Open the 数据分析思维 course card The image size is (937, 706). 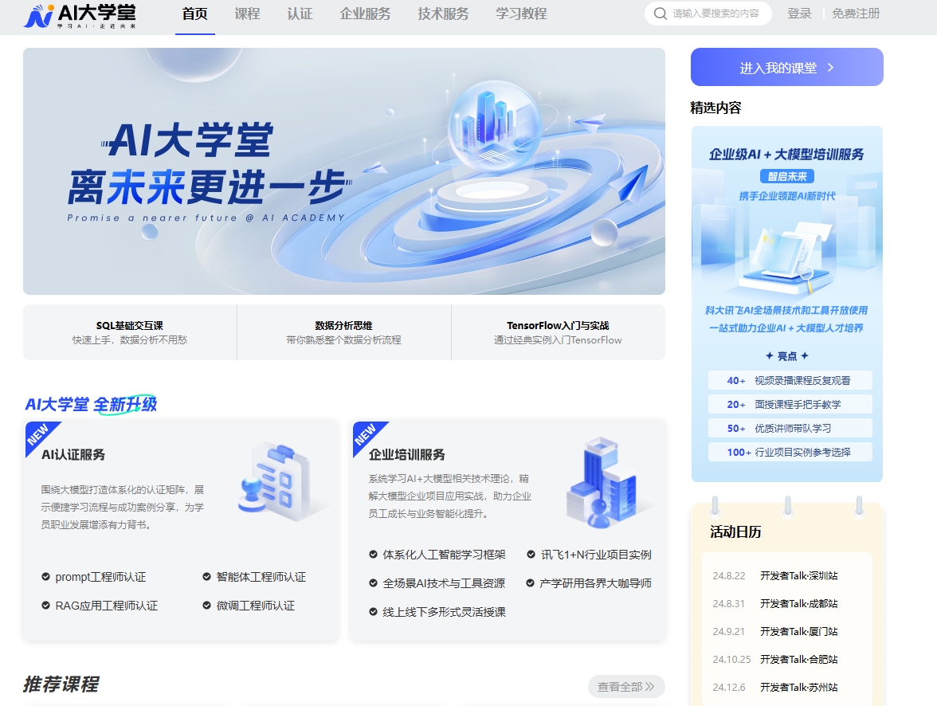343,332
